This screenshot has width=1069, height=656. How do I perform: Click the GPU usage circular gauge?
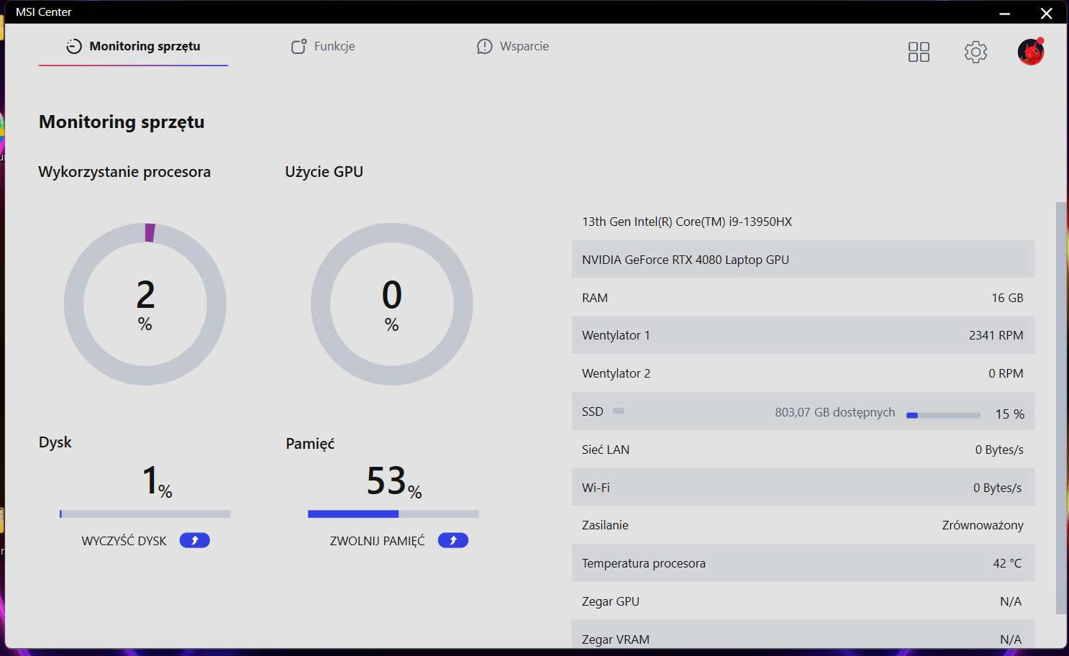click(392, 304)
